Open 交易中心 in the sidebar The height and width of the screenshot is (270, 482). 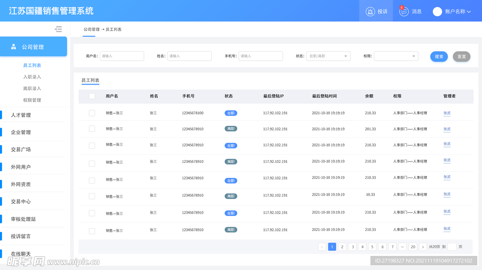pyautogui.click(x=21, y=201)
